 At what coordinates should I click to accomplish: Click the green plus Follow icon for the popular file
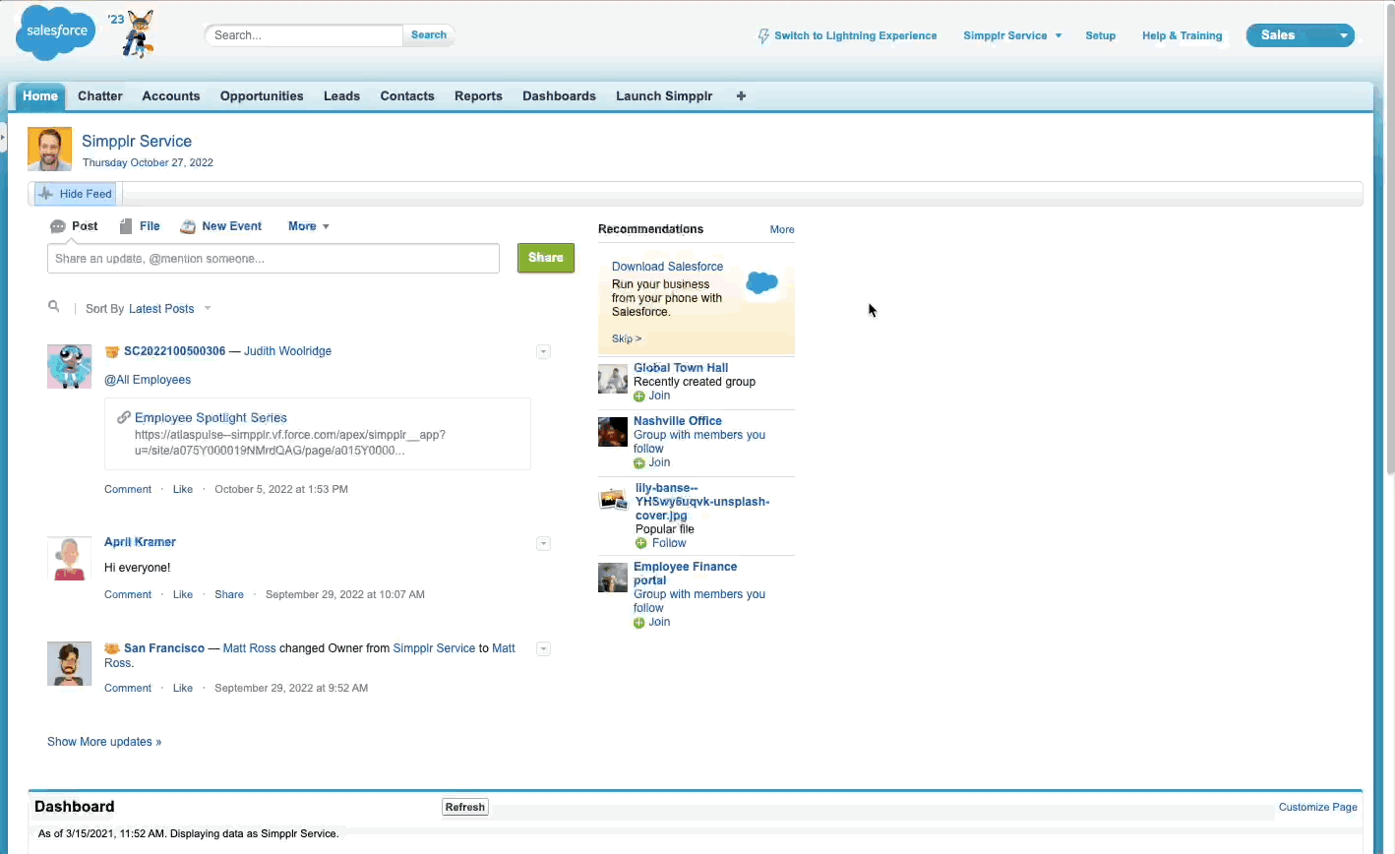[641, 543]
